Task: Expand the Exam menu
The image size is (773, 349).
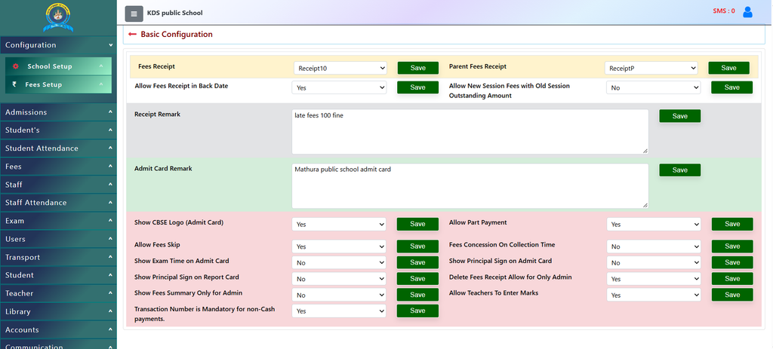Action: pyautogui.click(x=58, y=221)
